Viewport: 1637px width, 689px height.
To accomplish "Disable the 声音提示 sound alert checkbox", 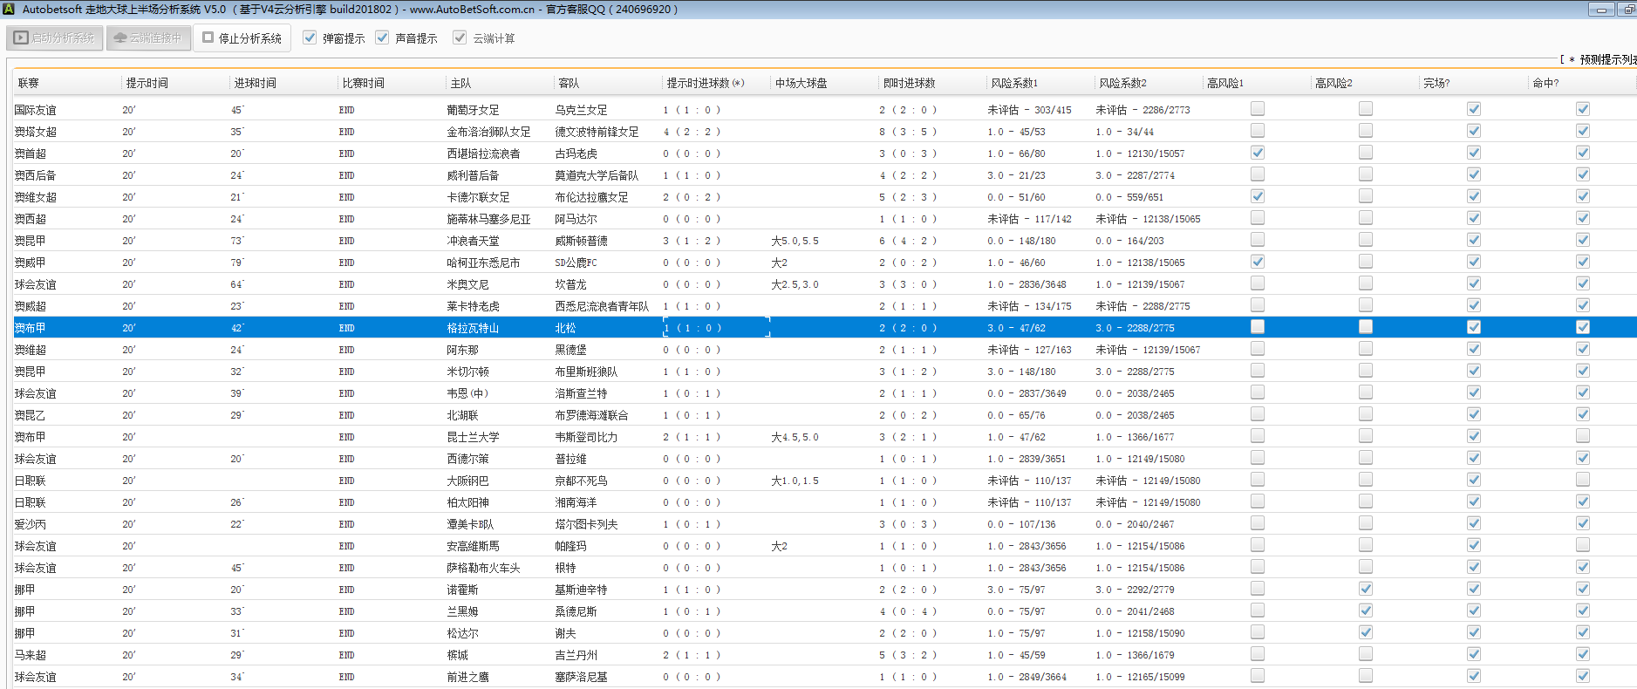I will tap(382, 38).
